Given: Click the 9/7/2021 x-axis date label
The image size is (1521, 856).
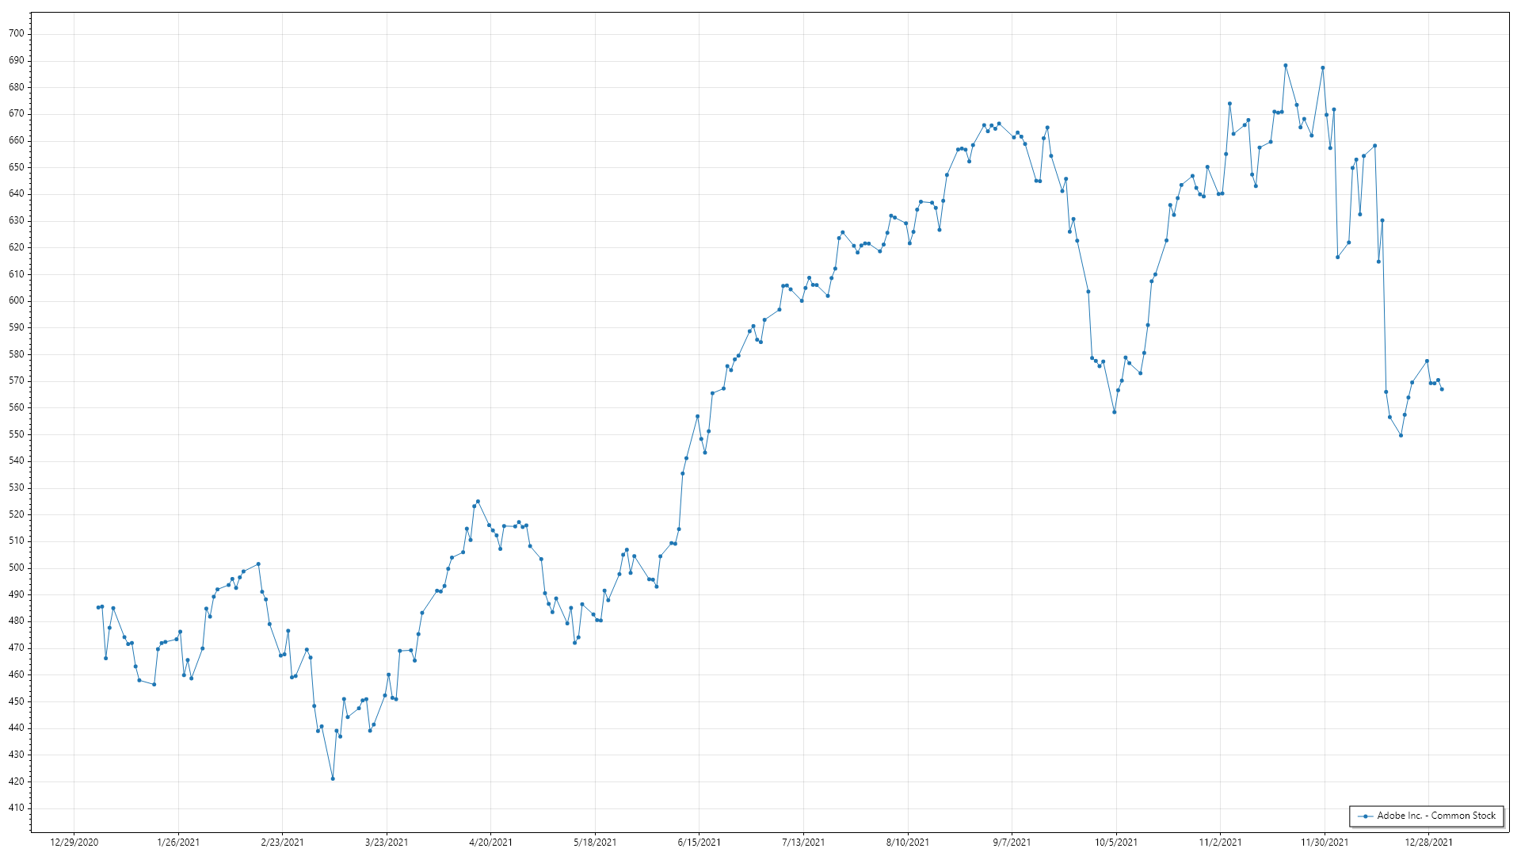Looking at the screenshot, I should tap(1012, 843).
